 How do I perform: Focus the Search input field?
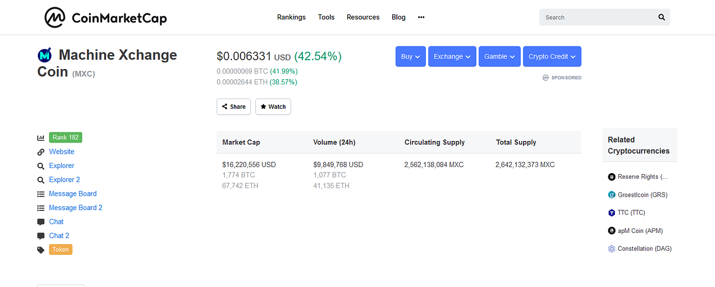coord(598,17)
